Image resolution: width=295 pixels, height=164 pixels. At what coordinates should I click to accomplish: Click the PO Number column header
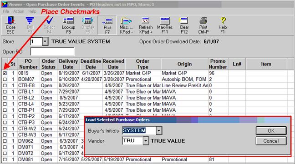point(28,64)
